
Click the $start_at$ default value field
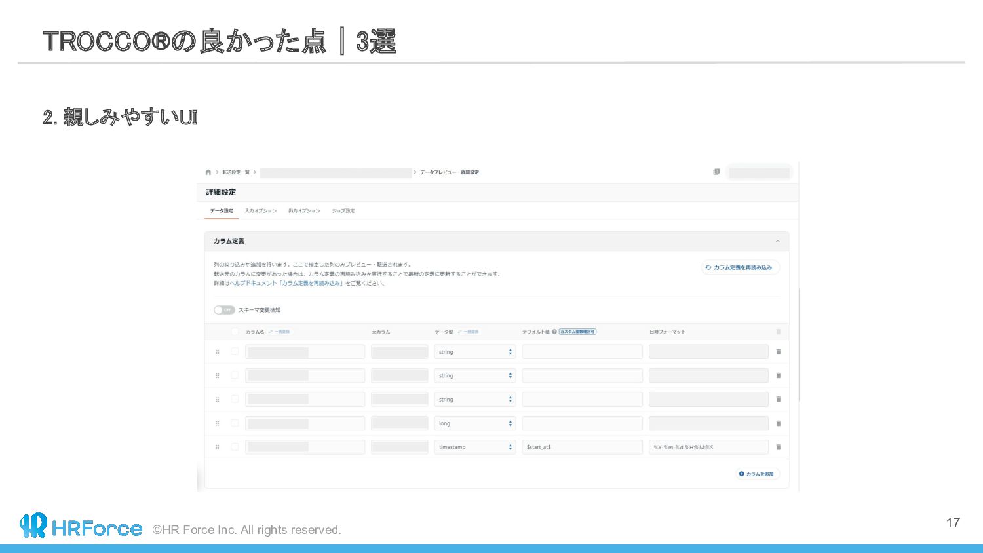(583, 447)
